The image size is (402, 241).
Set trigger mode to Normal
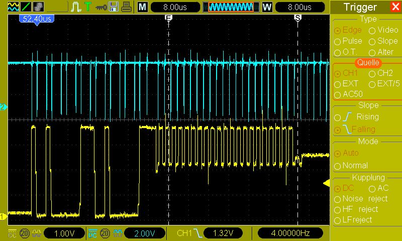tap(351, 166)
